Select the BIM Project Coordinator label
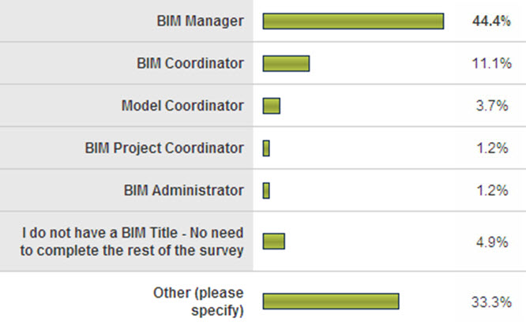Image resolution: width=526 pixels, height=326 pixels. click(x=163, y=148)
